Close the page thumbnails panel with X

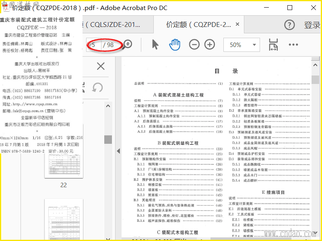click(101, 66)
